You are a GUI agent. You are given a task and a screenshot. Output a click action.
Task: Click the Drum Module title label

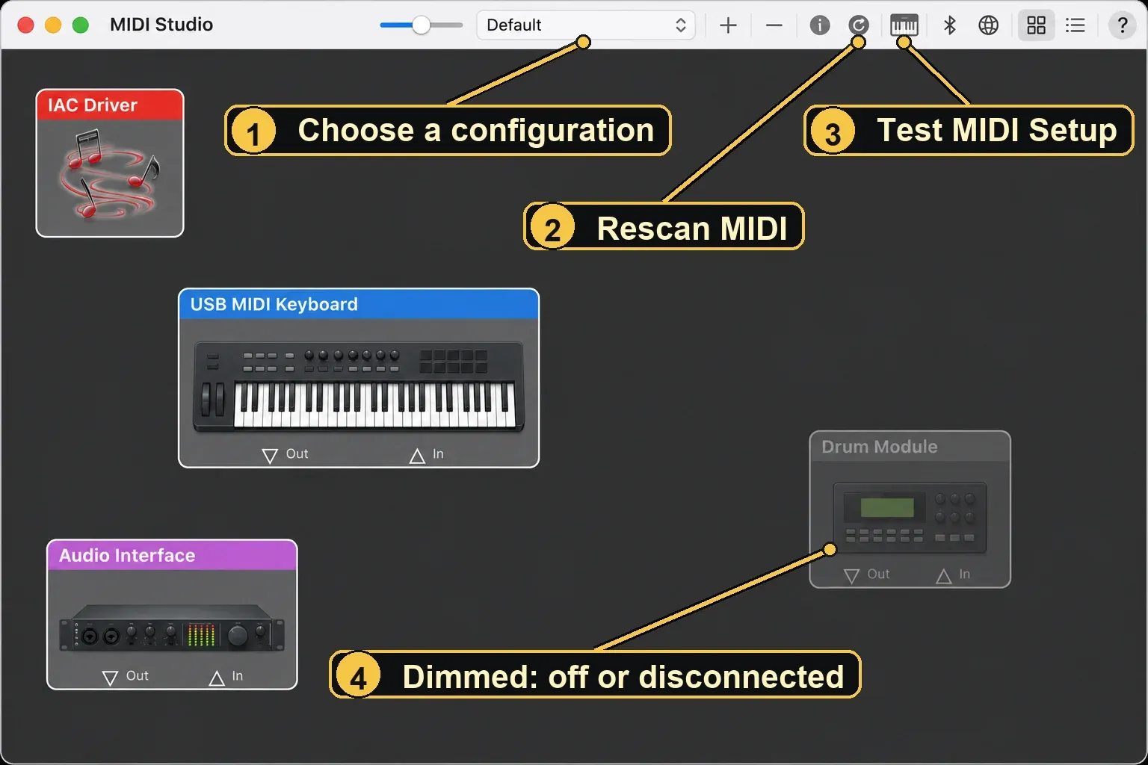[880, 447]
